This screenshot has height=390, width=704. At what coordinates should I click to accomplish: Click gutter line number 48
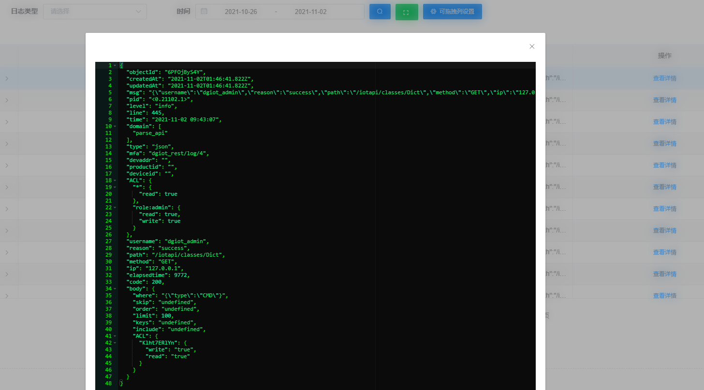[x=108, y=383]
